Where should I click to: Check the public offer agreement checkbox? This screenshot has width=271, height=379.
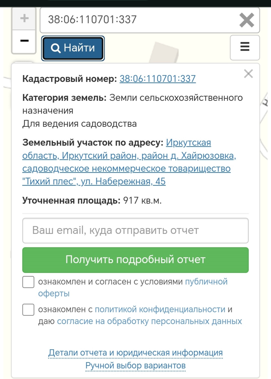(28, 282)
